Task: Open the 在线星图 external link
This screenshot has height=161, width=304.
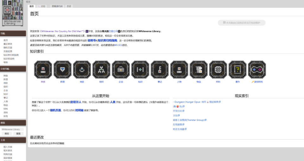Action: (179, 125)
